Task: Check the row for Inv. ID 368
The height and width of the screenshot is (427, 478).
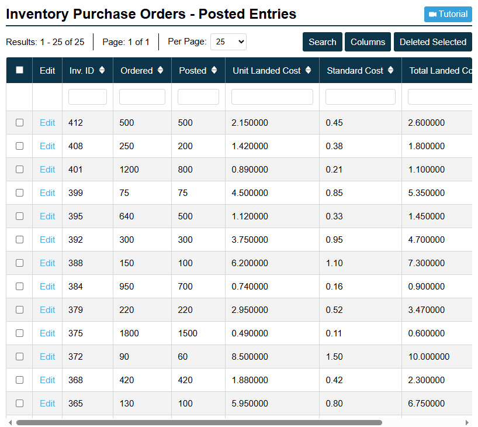Action: (19, 380)
